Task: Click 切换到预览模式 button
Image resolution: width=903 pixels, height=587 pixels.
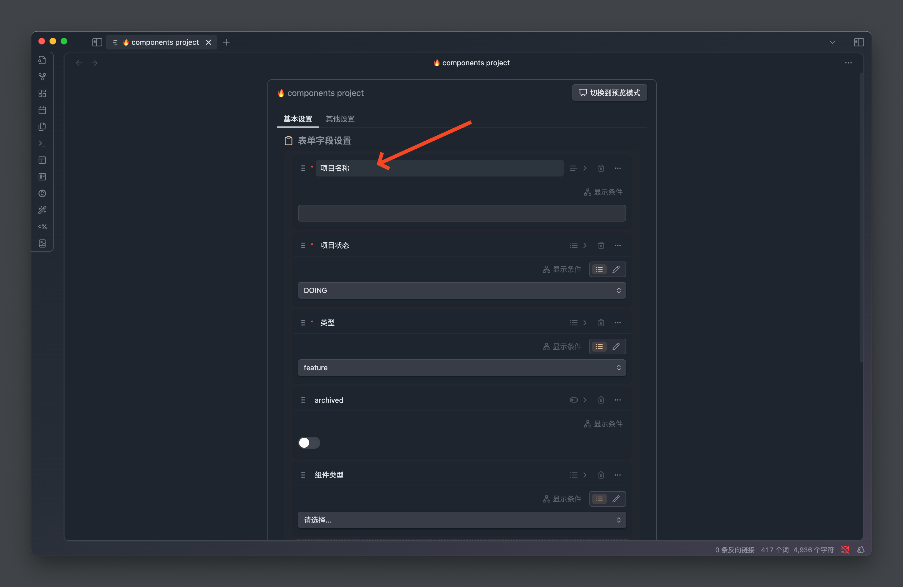Action: (x=609, y=93)
